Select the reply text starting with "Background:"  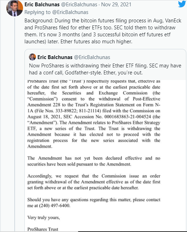(103, 31)
